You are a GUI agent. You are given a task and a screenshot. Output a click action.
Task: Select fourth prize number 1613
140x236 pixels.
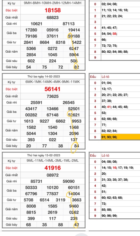click(28, 121)
